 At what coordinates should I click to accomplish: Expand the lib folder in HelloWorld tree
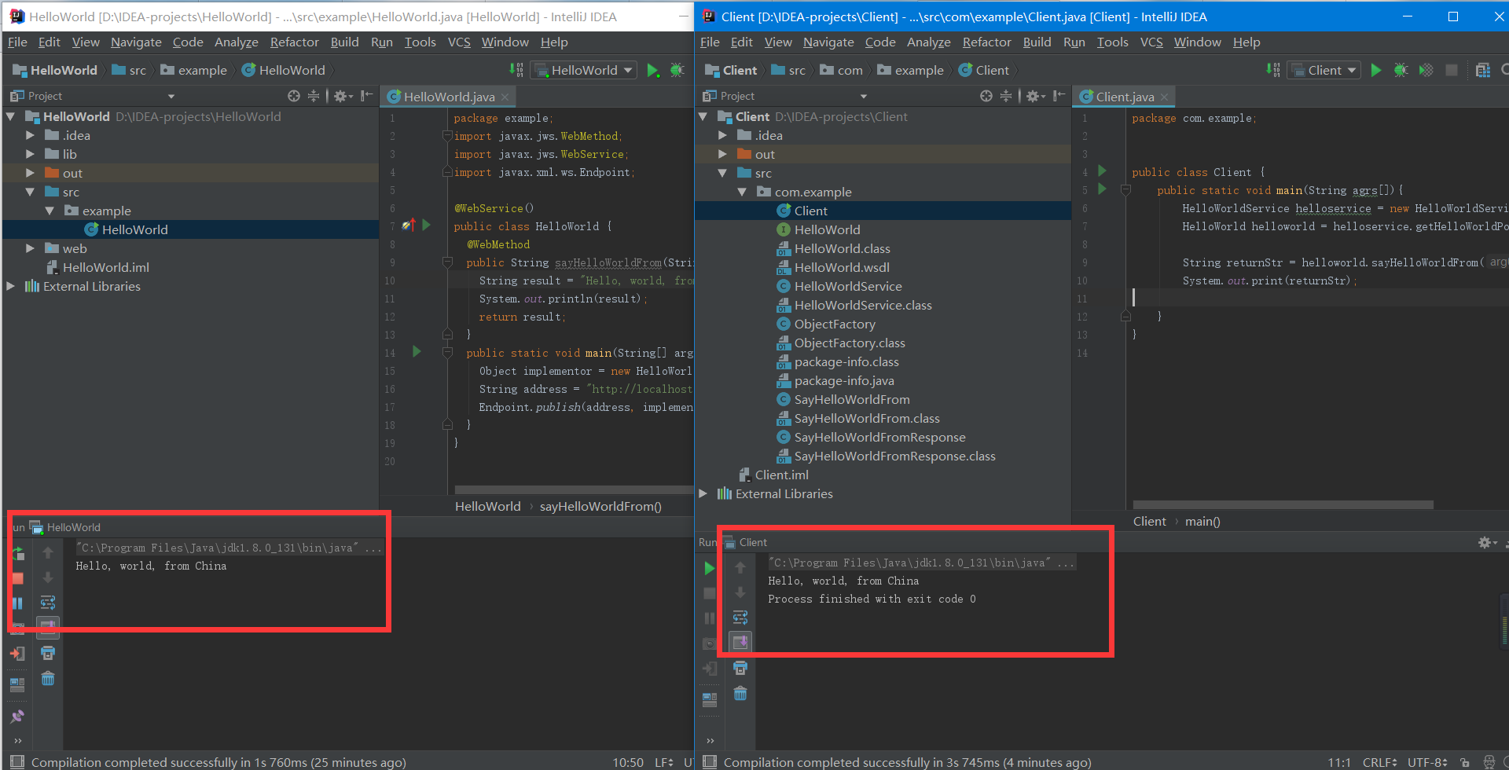[x=30, y=154]
